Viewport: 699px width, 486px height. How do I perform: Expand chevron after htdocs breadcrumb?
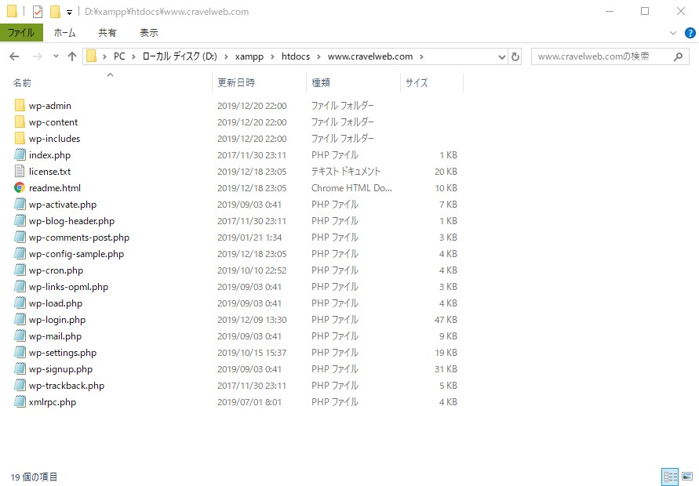(x=319, y=56)
